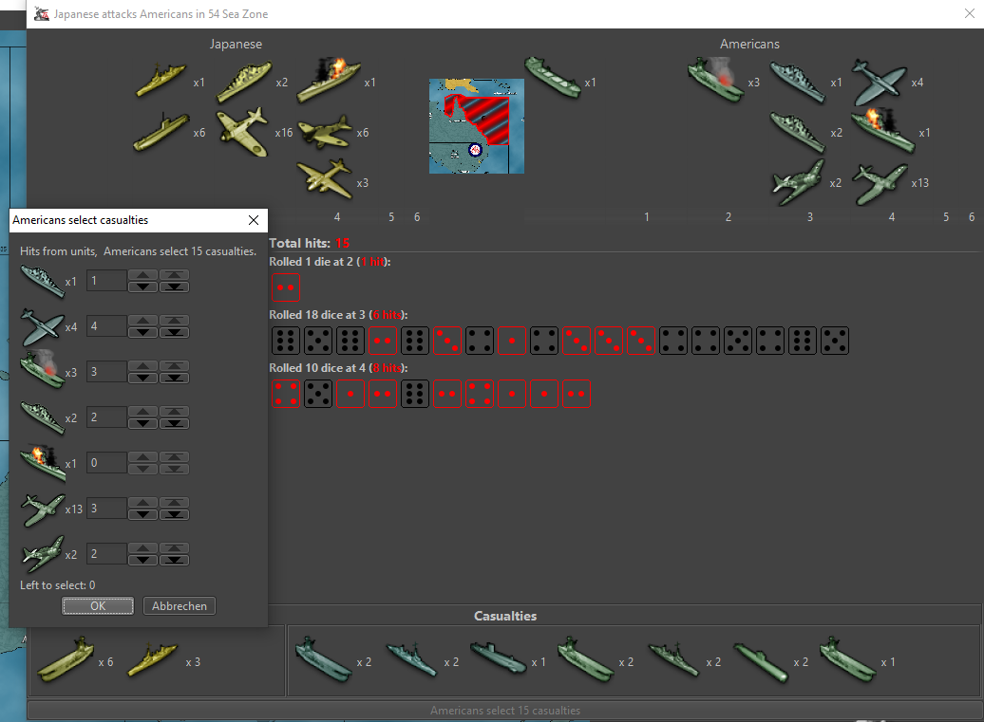Set damaged x3 carrier casualties to minimum
Viewport: 984px width, 722px height.
(x=174, y=378)
